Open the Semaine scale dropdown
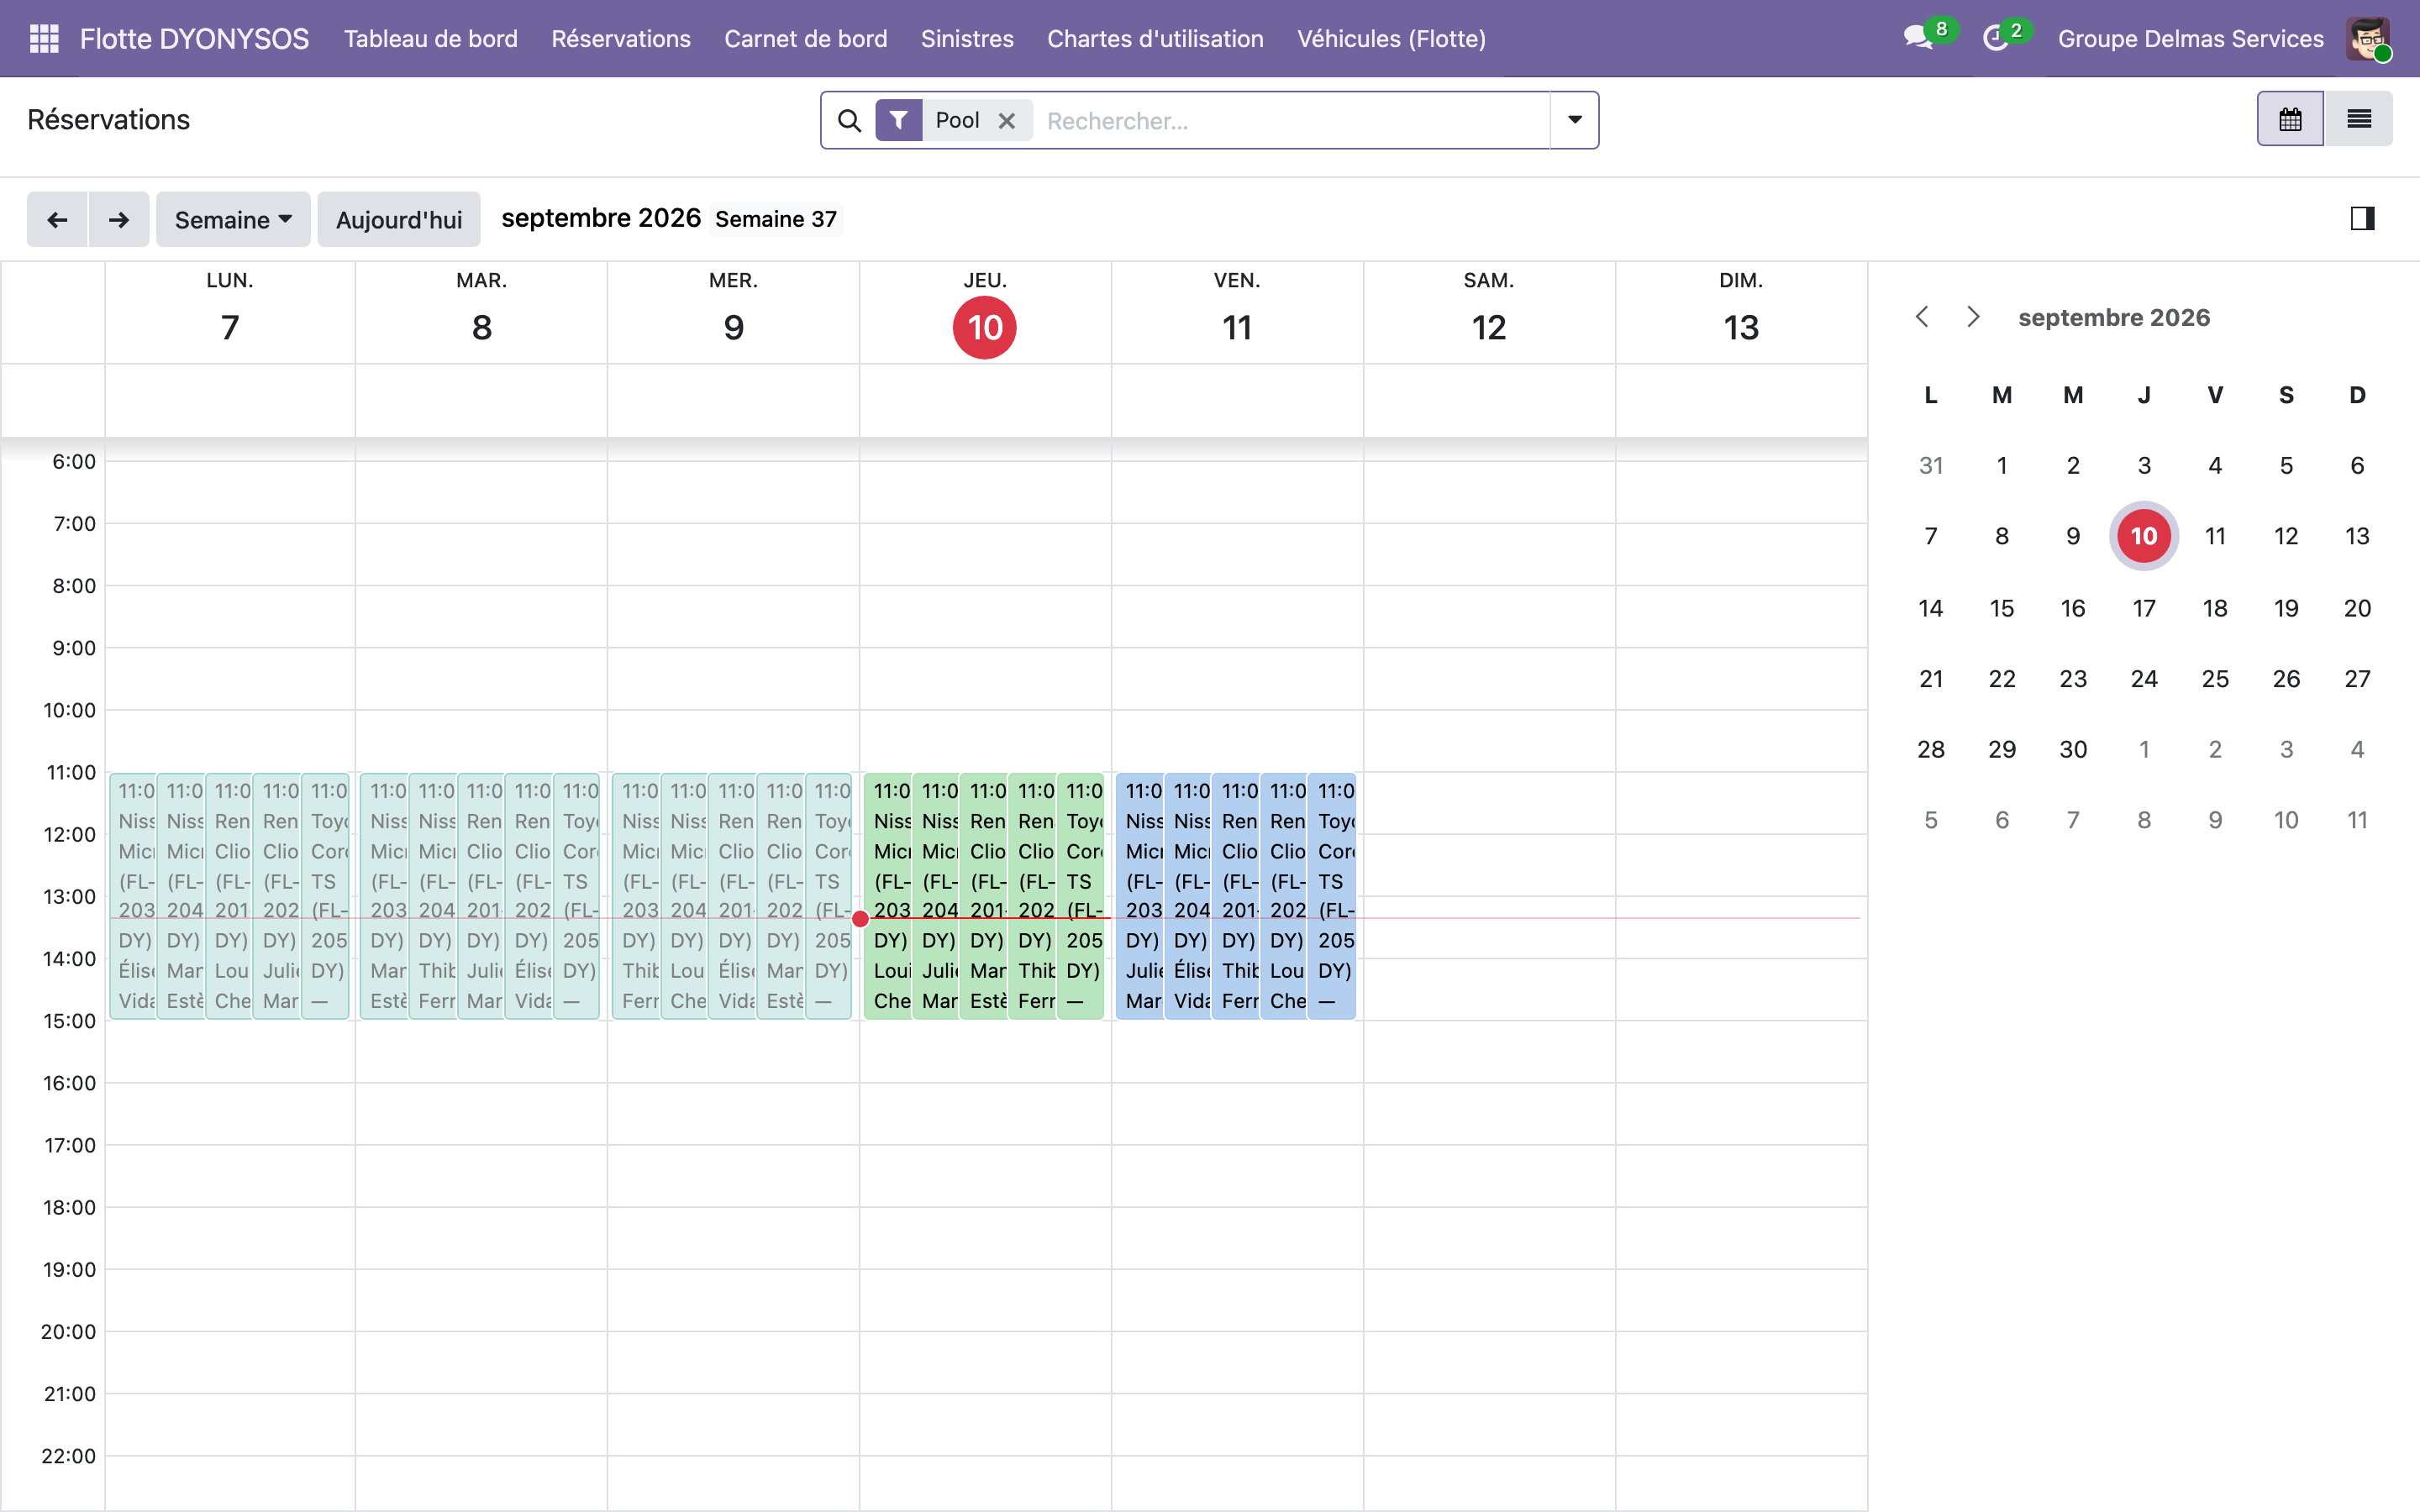This screenshot has width=2420, height=1512. pos(233,219)
